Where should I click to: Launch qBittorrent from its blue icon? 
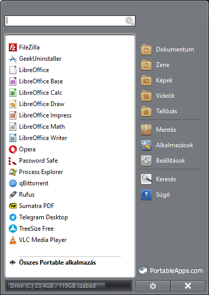pyautogui.click(x=13, y=183)
